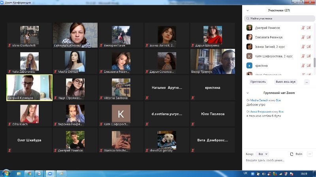Collapse the Участники panel chevron
Viewport: 316px width, 177px height.
pos(248,11)
